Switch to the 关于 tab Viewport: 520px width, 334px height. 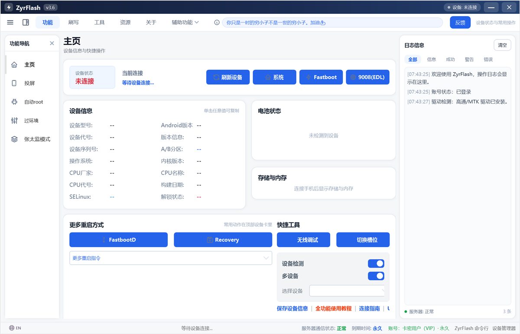pos(151,23)
